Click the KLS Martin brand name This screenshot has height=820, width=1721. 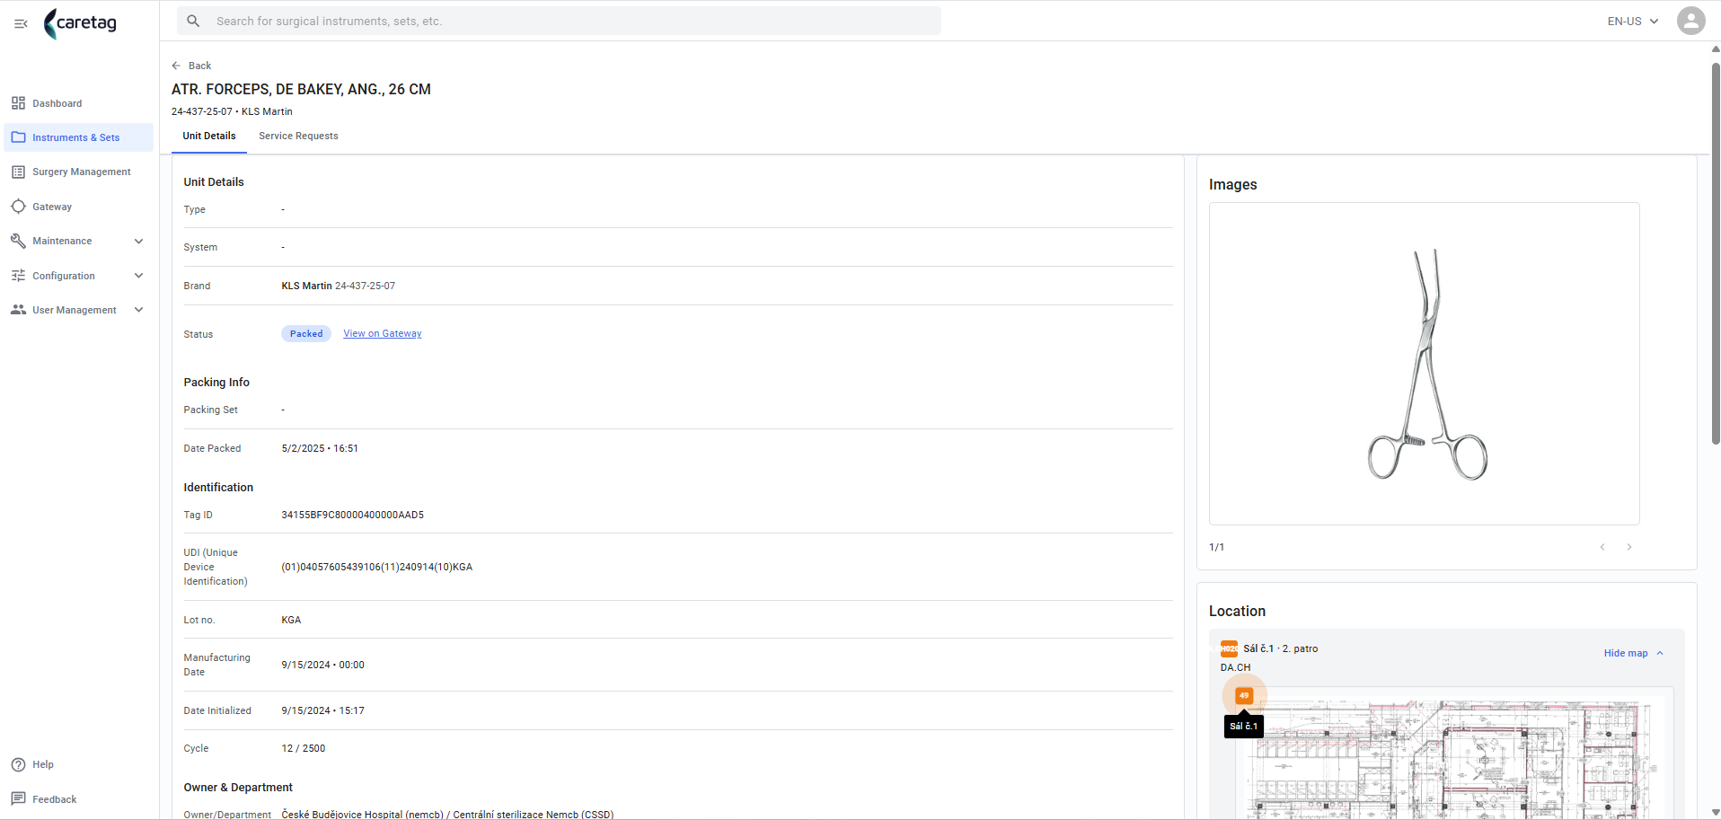pyautogui.click(x=306, y=286)
